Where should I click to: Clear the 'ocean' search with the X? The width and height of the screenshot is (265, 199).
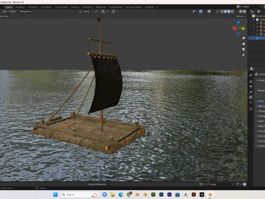click(232, 184)
